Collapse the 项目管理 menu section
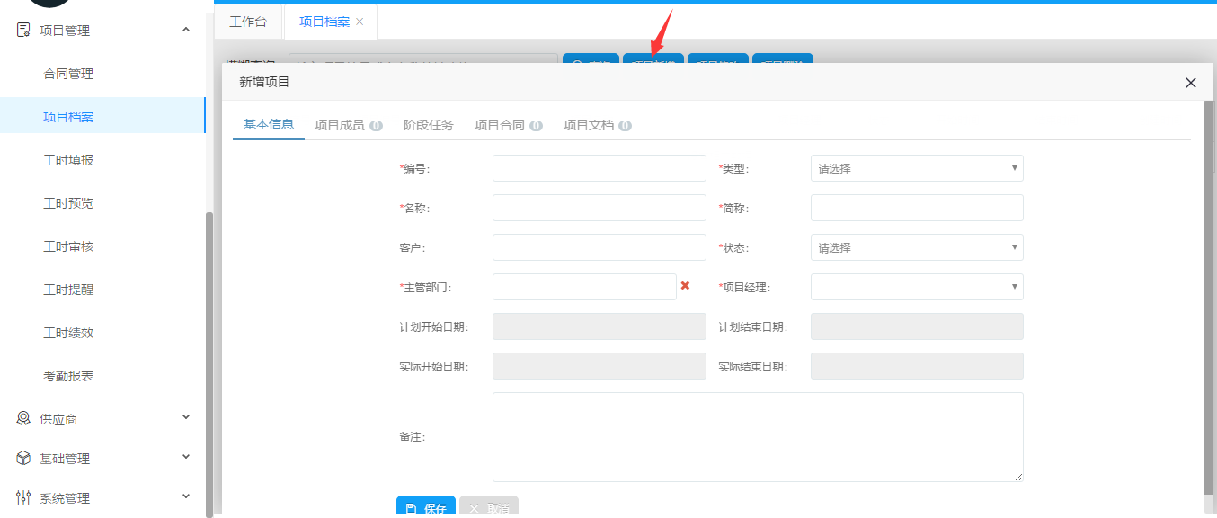The image size is (1217, 518). (x=186, y=30)
